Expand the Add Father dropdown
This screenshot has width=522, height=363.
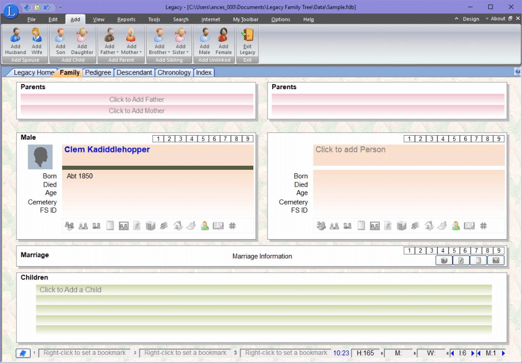118,53
